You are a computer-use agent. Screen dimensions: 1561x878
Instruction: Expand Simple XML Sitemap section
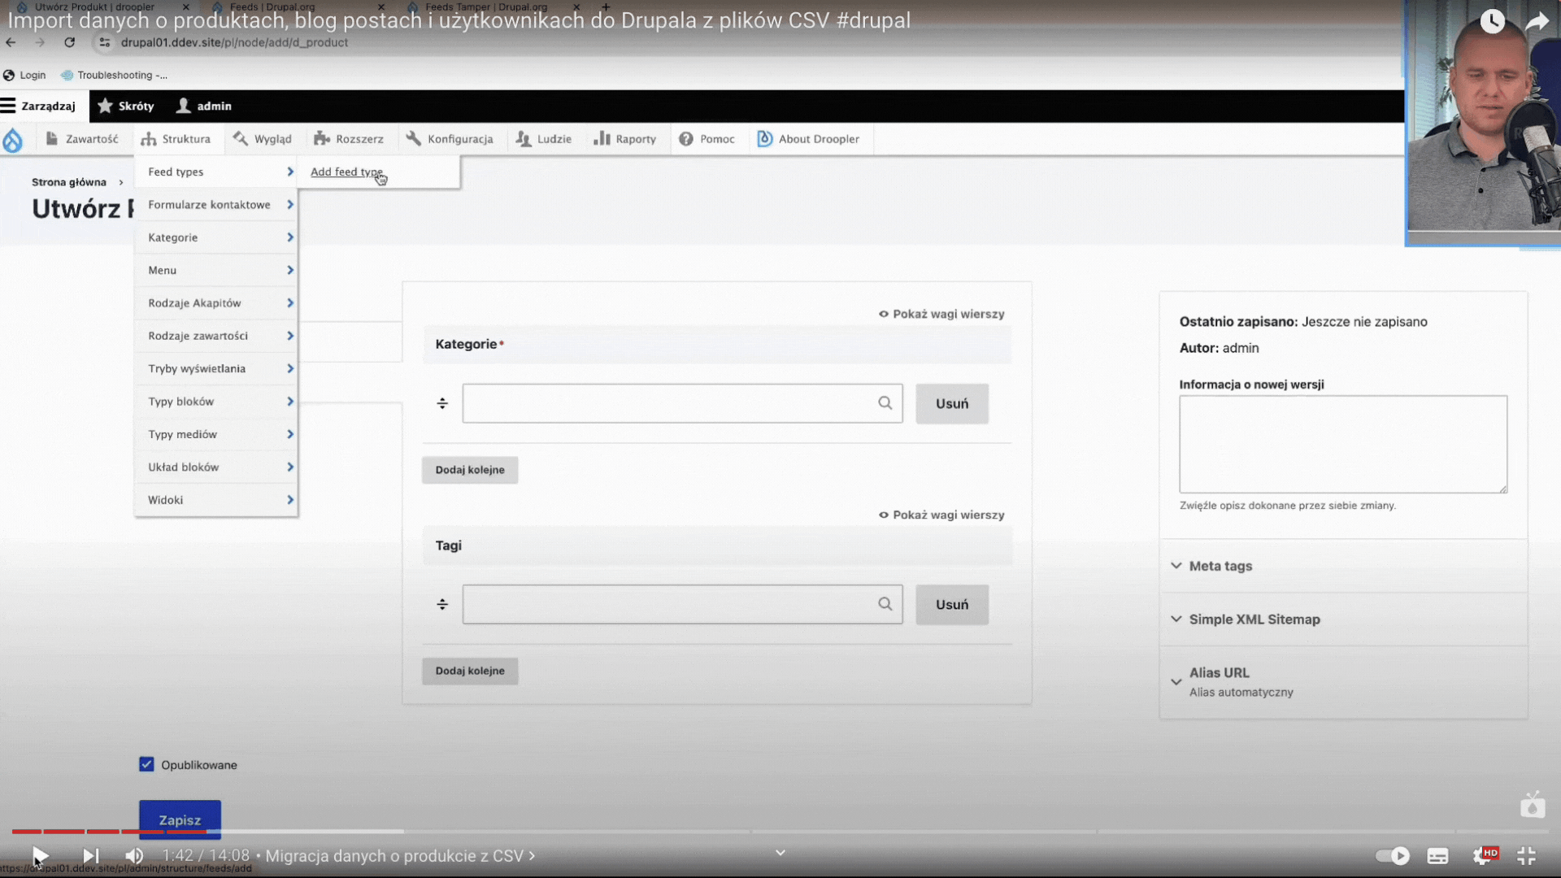(1254, 619)
